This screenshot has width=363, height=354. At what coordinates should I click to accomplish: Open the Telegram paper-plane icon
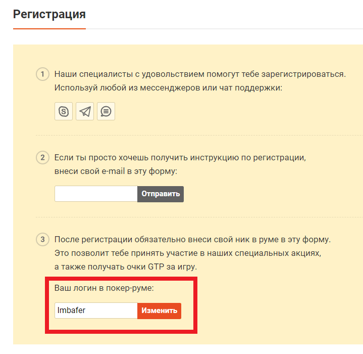pyautogui.click(x=85, y=111)
